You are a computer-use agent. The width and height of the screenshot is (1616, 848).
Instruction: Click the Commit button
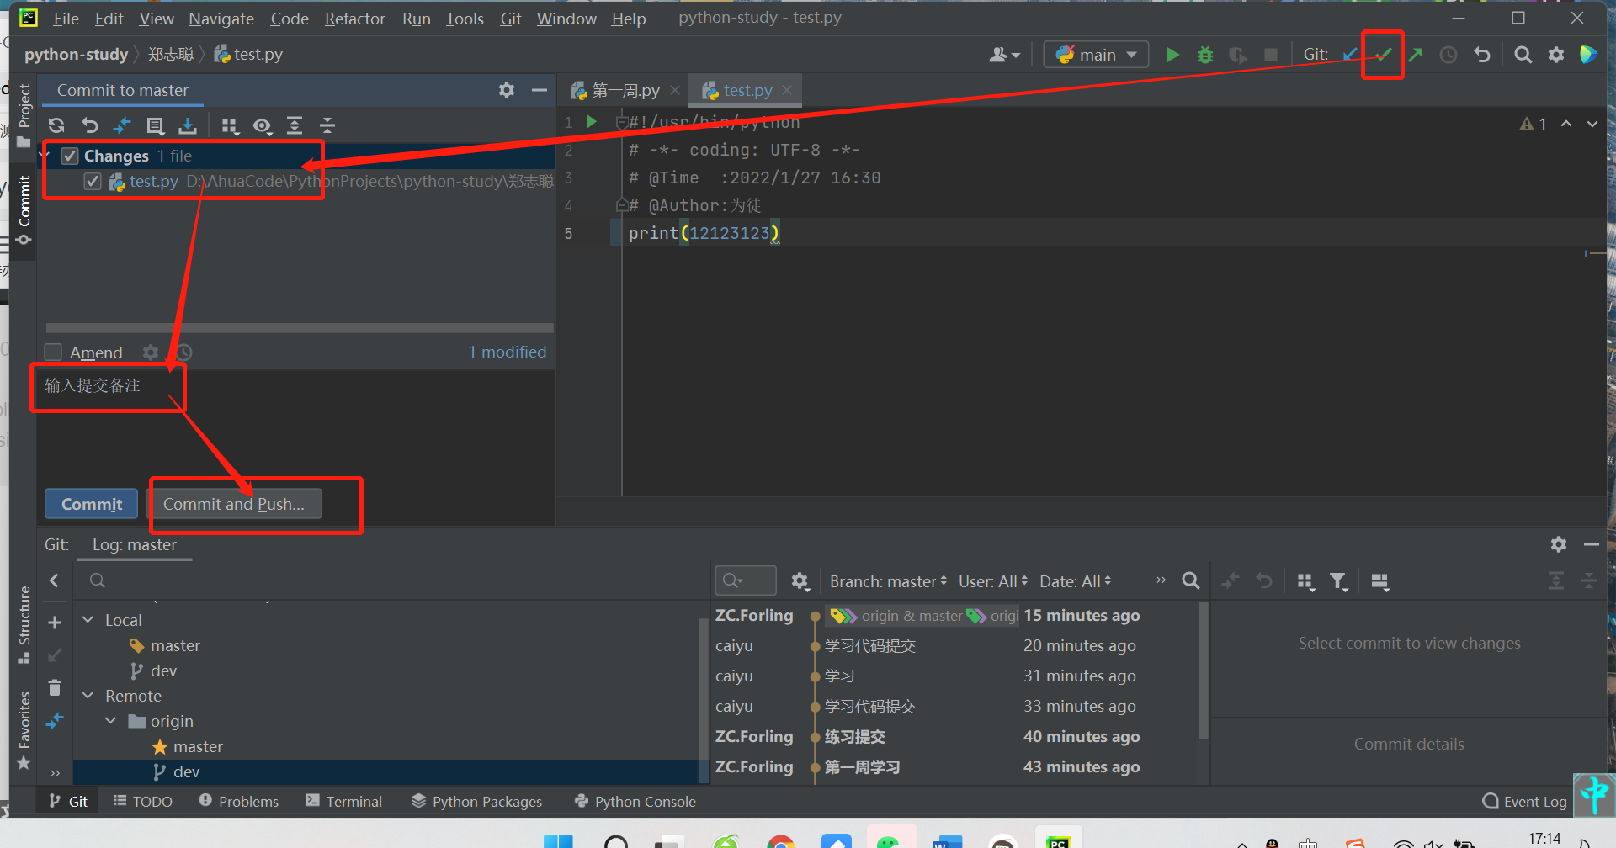click(91, 504)
